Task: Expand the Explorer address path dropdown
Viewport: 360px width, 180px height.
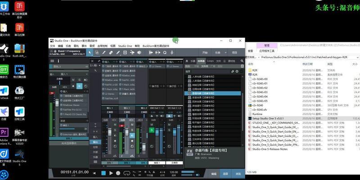Action: click(x=358, y=57)
